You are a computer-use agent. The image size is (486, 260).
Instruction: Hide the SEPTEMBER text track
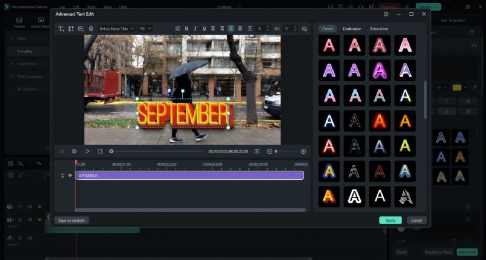70,176
